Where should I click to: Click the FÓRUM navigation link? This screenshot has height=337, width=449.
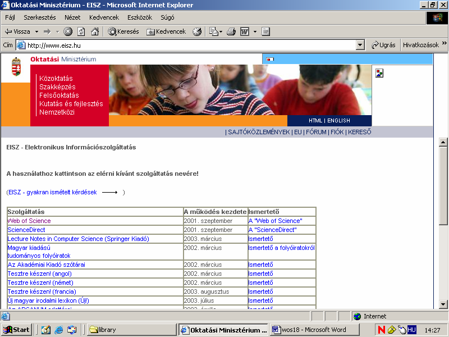316,132
